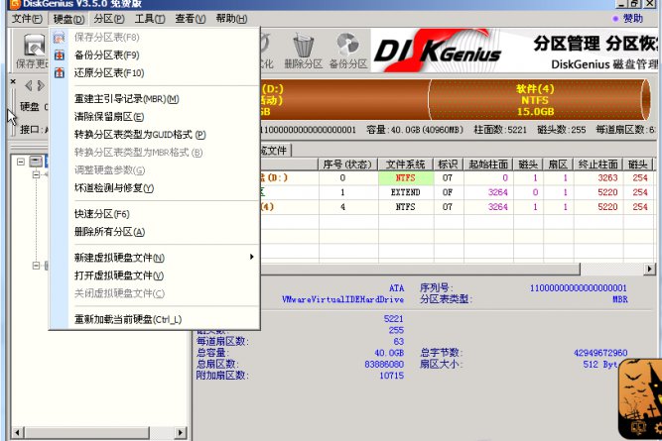Select the NTFS cell in row 4
This screenshot has width=662, height=441.
tap(406, 207)
